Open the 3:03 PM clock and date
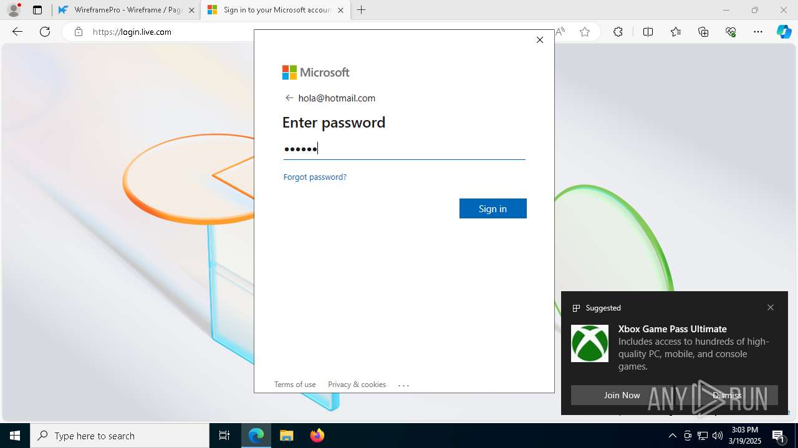 [746, 436]
